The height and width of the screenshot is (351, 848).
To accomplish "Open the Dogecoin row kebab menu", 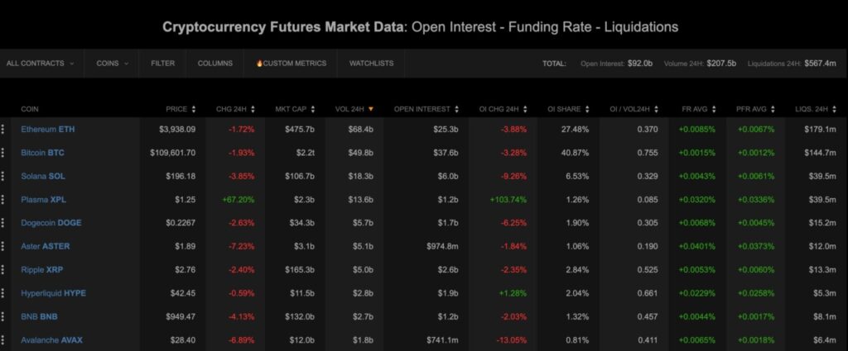I will (x=3, y=223).
